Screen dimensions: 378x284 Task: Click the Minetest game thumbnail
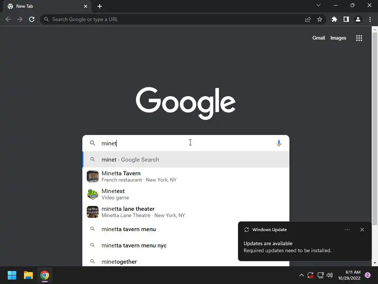tap(93, 194)
